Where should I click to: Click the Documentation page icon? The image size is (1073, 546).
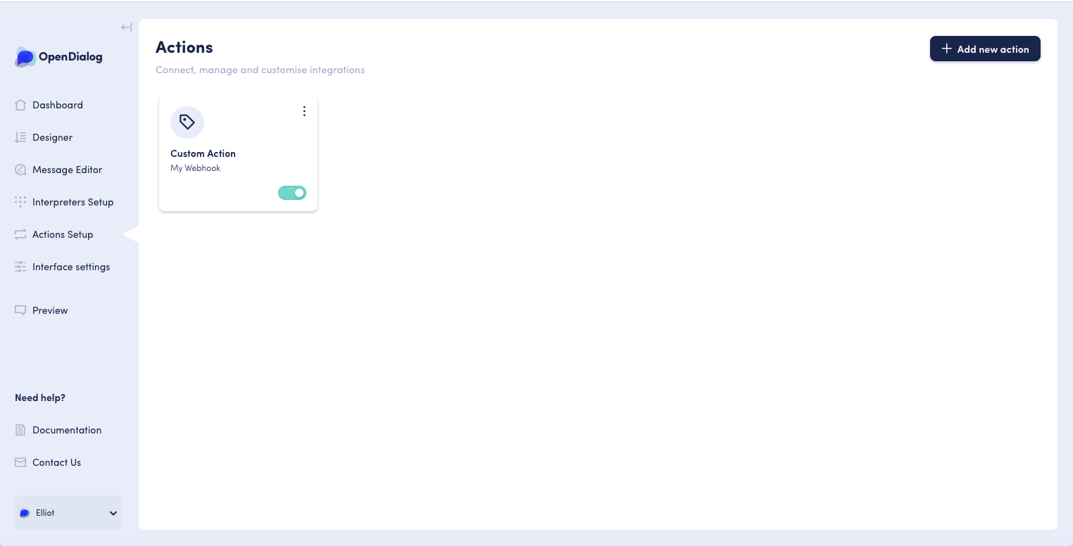(x=20, y=430)
